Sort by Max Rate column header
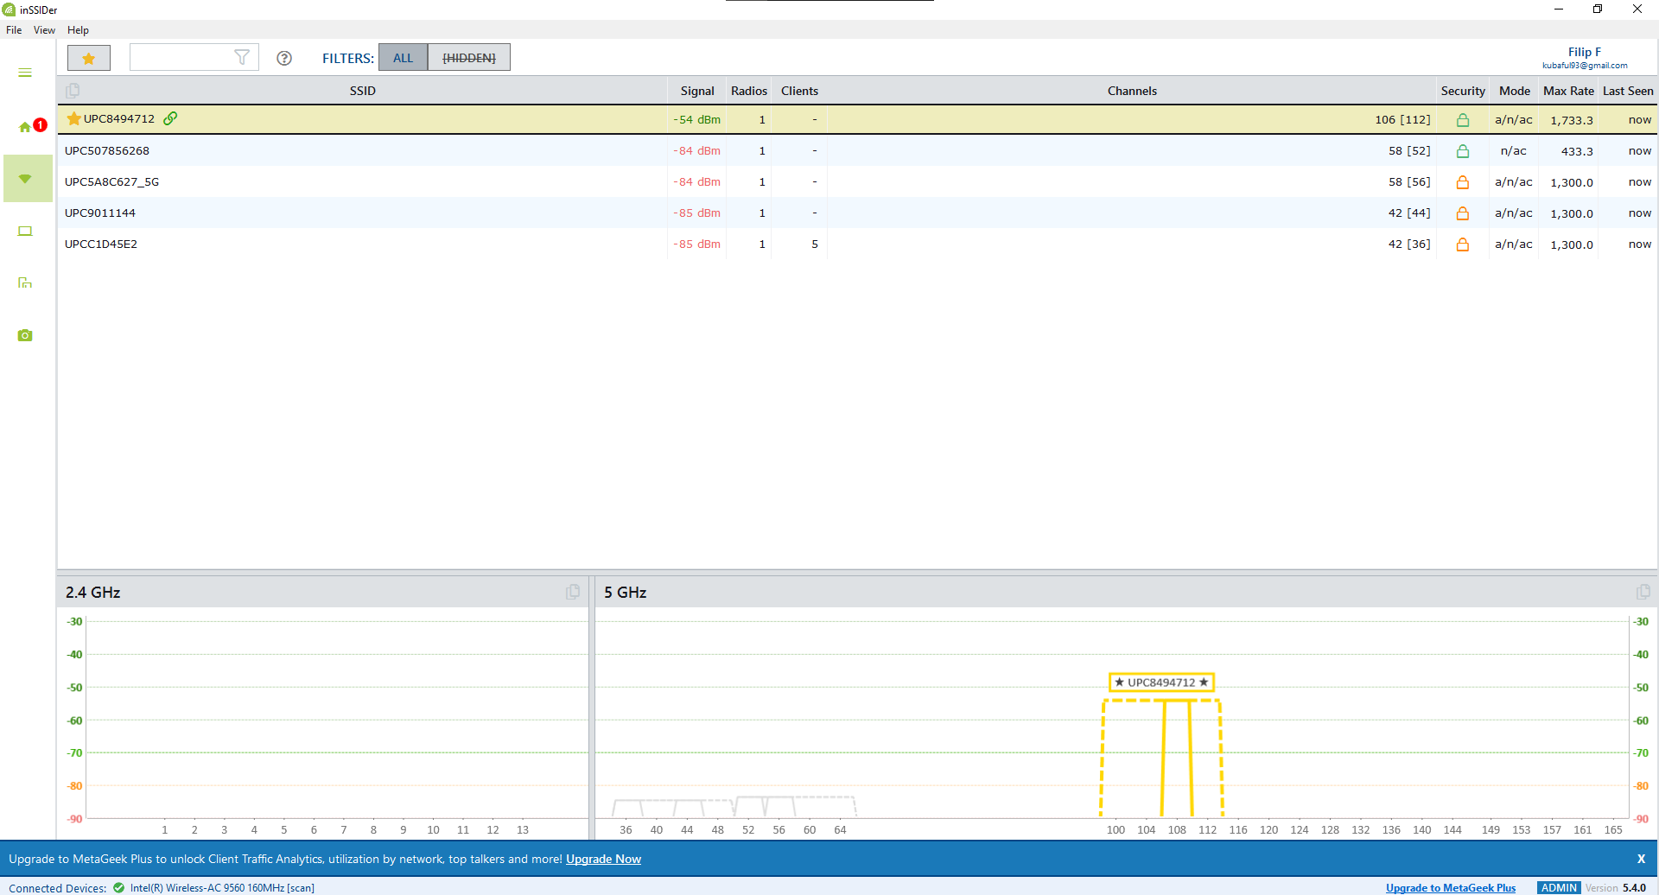This screenshot has width=1659, height=895. click(1568, 91)
